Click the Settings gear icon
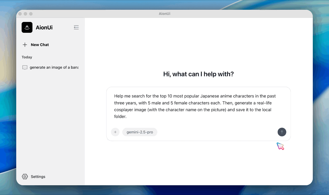Screen dimensions: 329x195 pos(25,177)
